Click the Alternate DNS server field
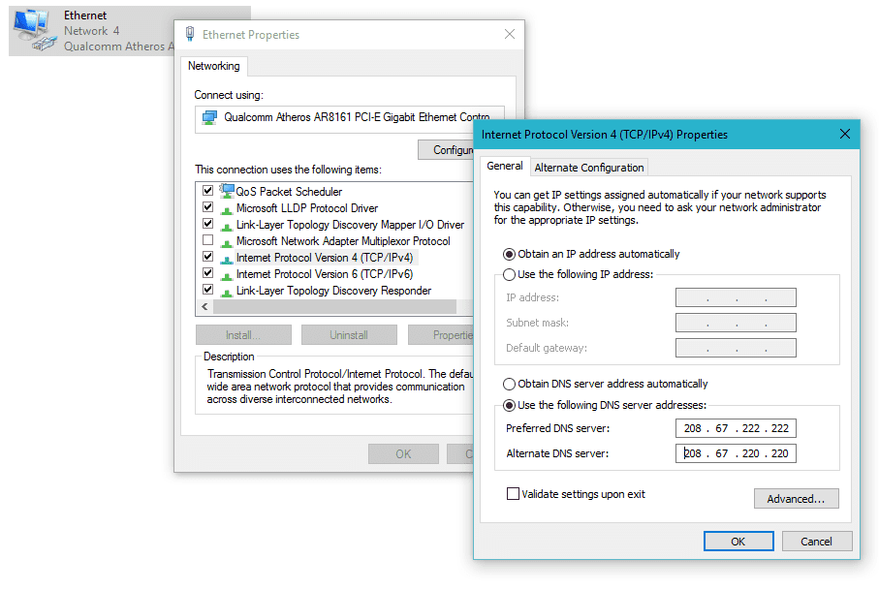 [x=736, y=453]
